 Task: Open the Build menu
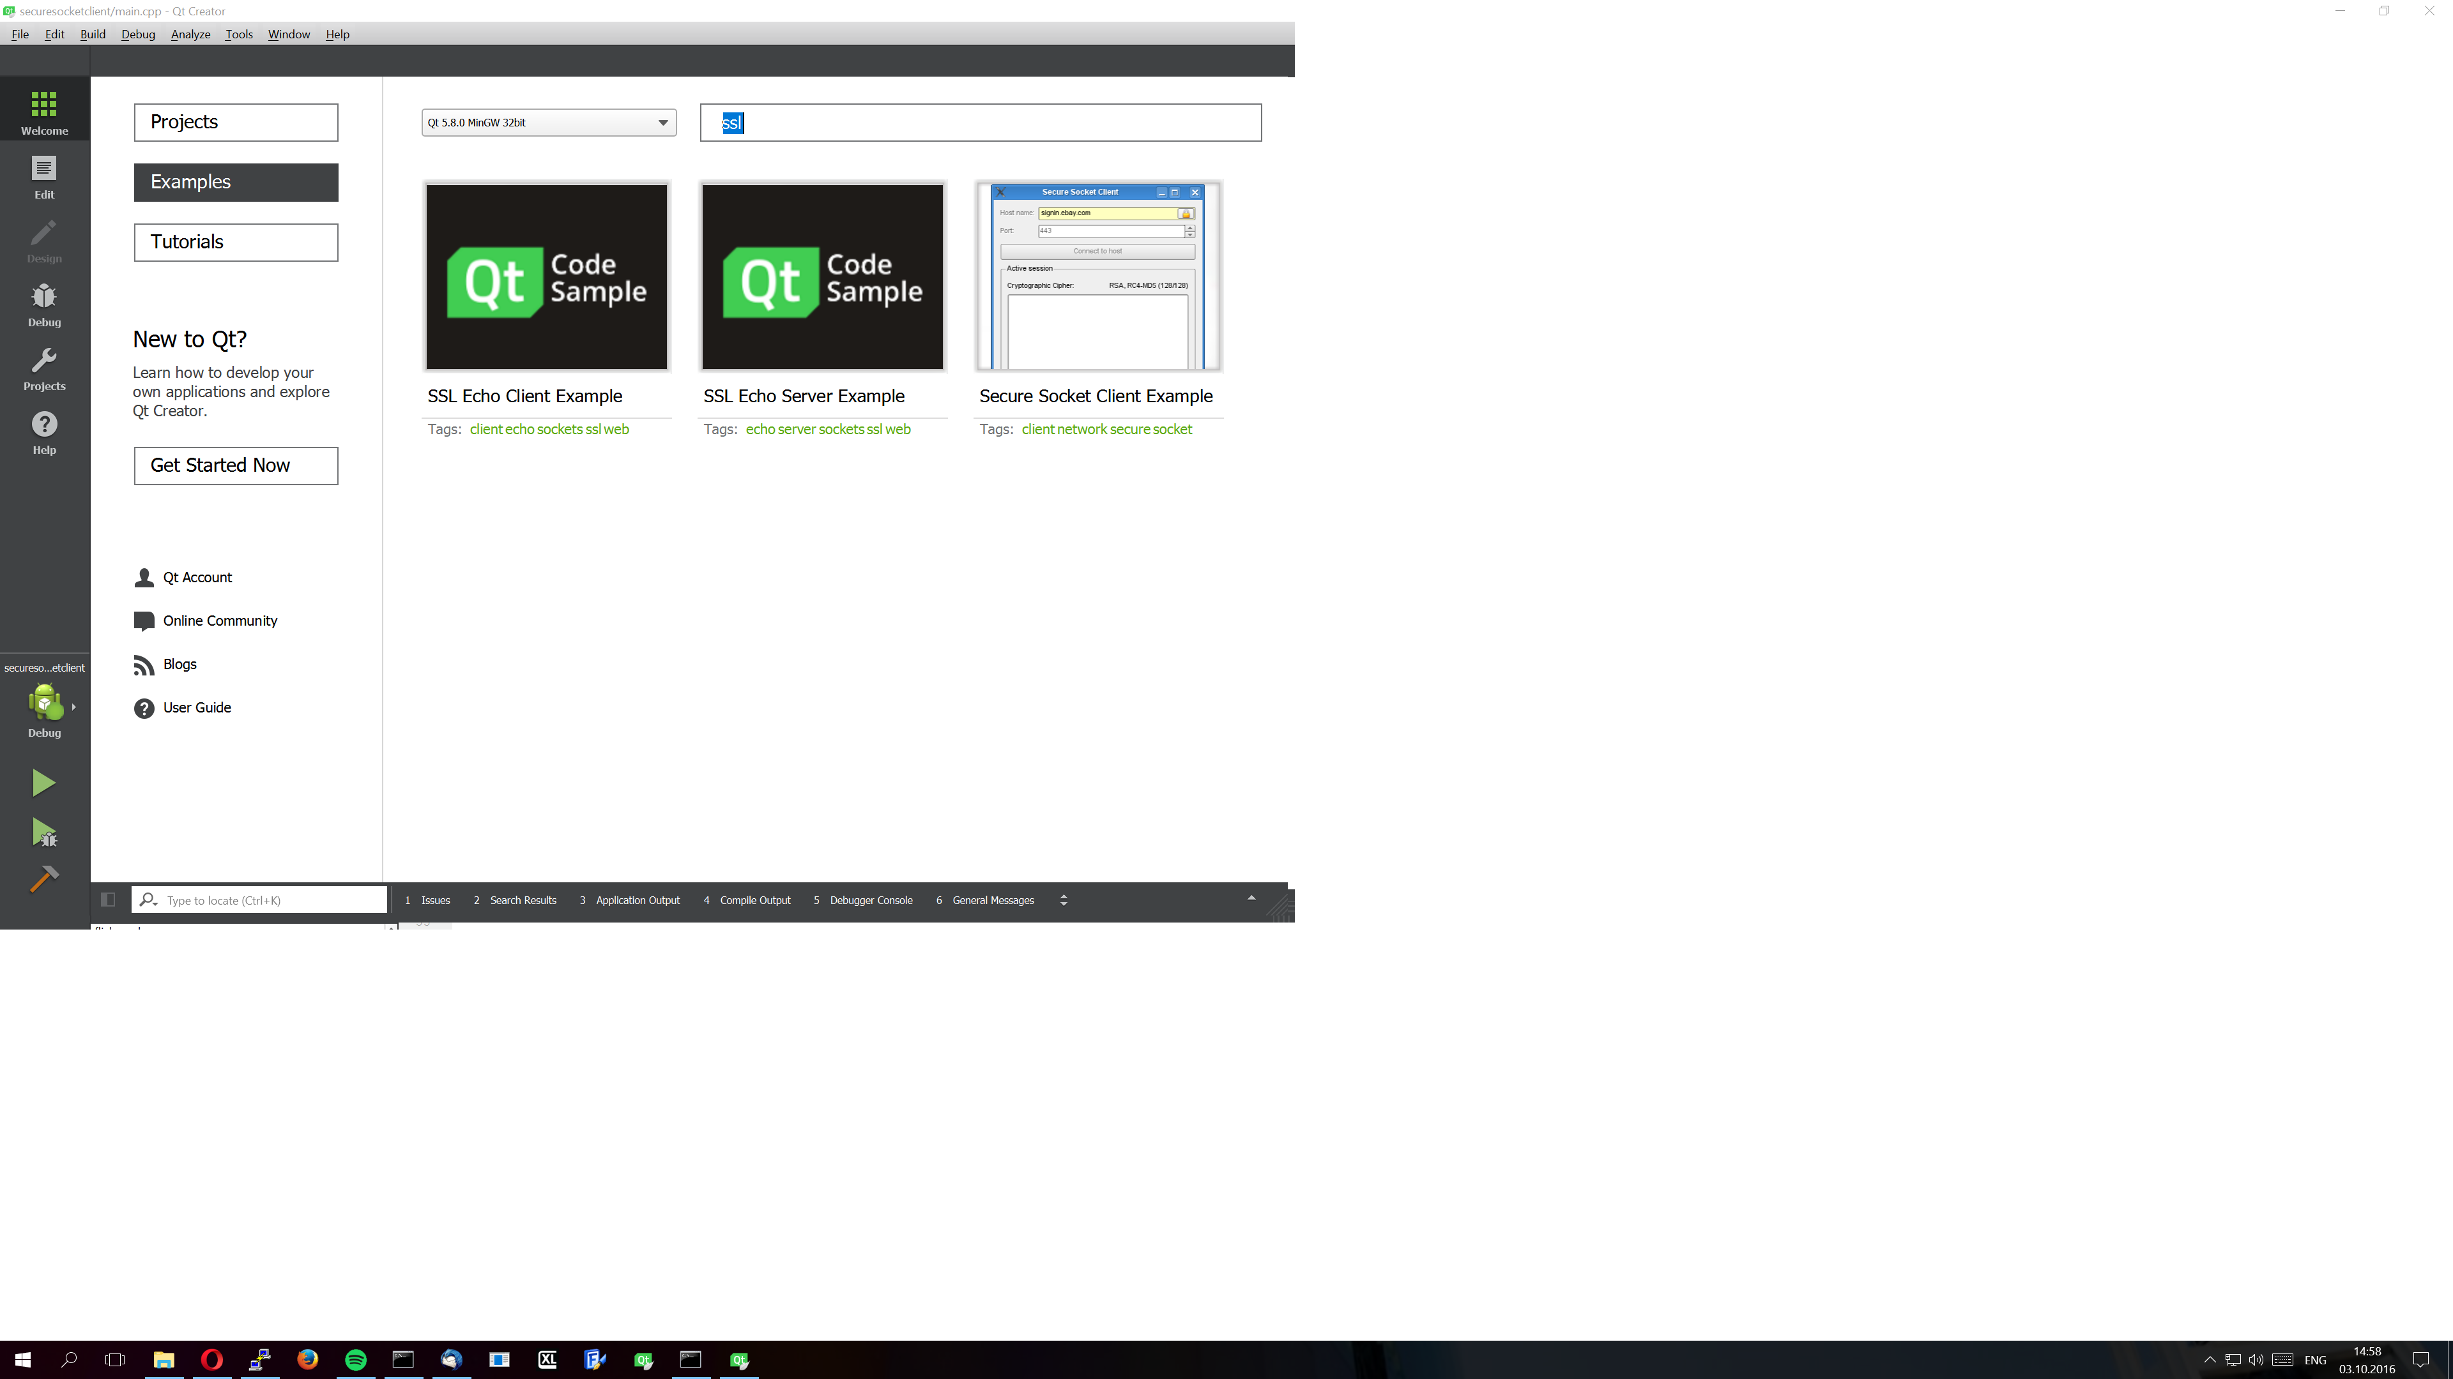93,34
